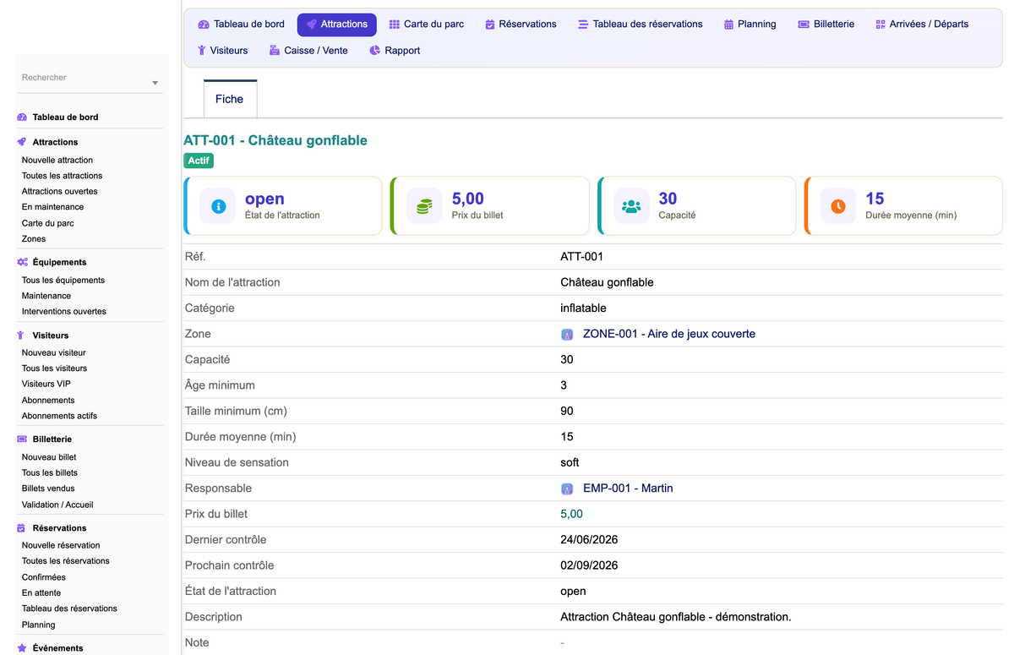Open Validation / Accueil in sidebar

pyautogui.click(x=57, y=505)
